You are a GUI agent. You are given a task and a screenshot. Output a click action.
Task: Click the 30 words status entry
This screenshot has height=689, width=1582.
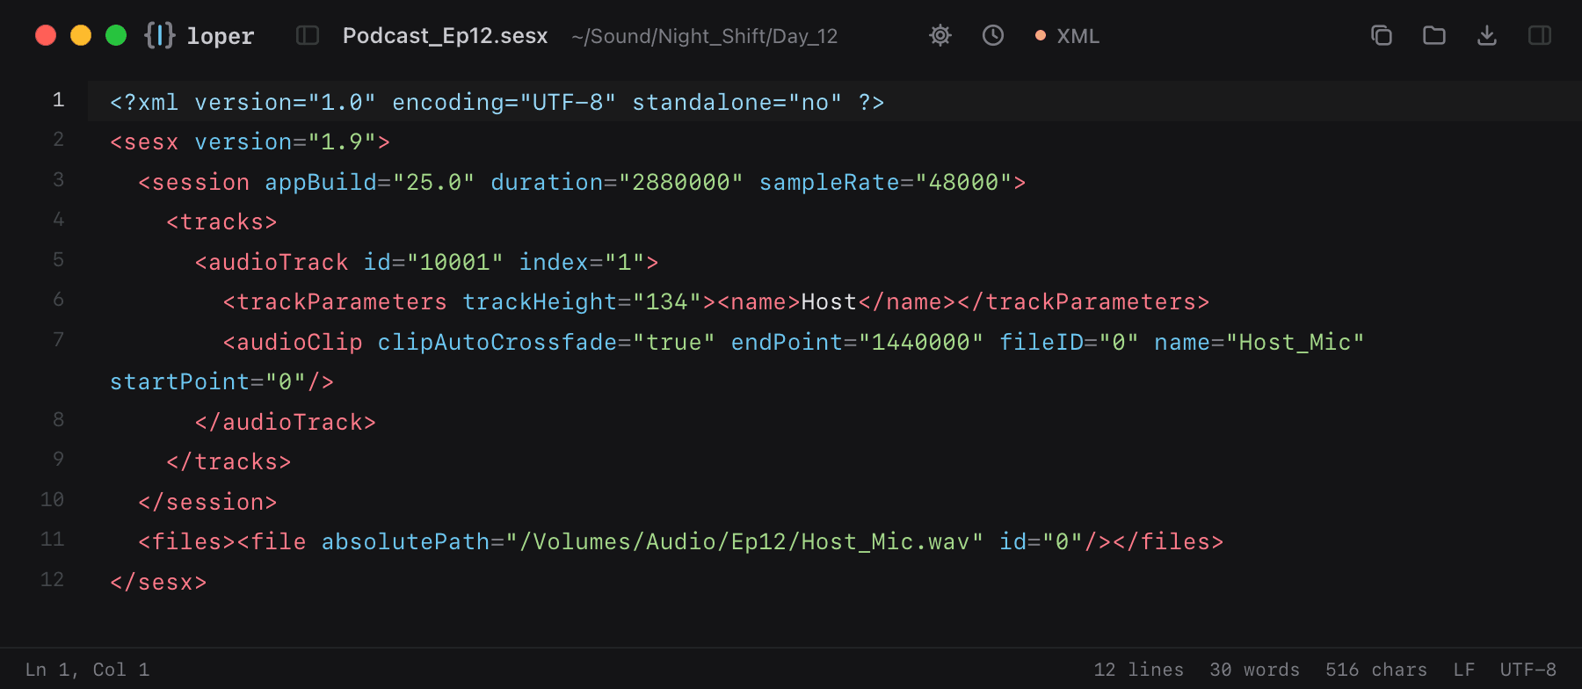[1255, 670]
